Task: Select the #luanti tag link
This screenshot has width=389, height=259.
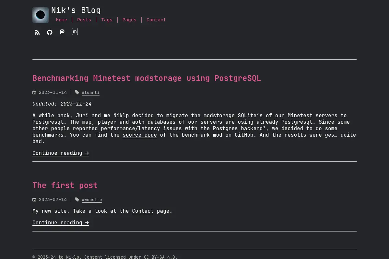Action: click(91, 93)
